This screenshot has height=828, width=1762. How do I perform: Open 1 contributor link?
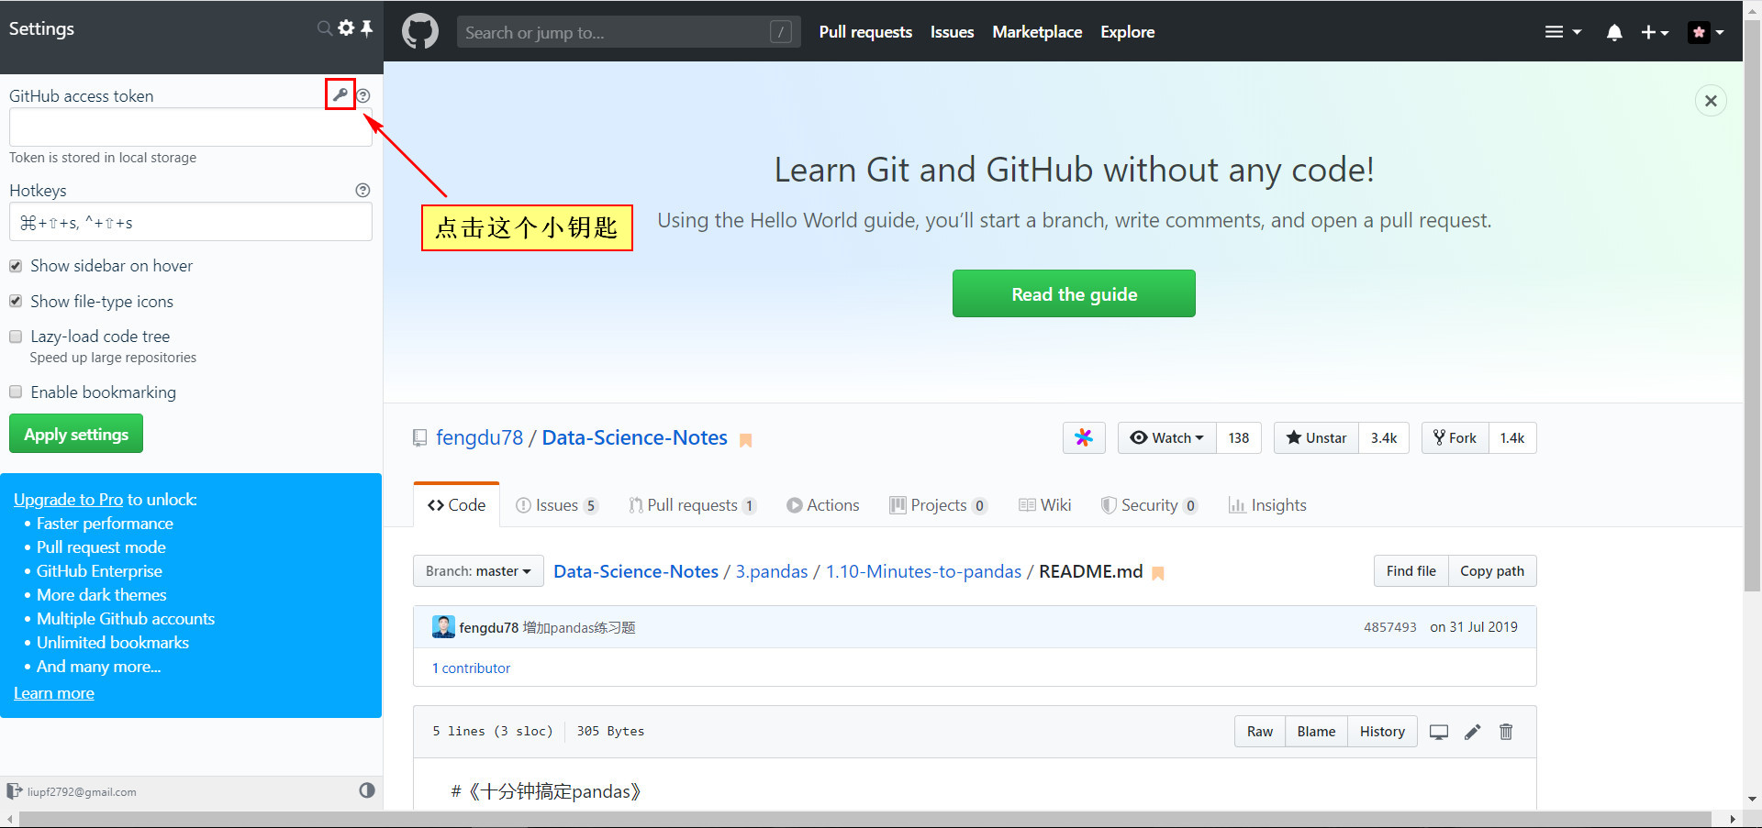click(x=471, y=668)
